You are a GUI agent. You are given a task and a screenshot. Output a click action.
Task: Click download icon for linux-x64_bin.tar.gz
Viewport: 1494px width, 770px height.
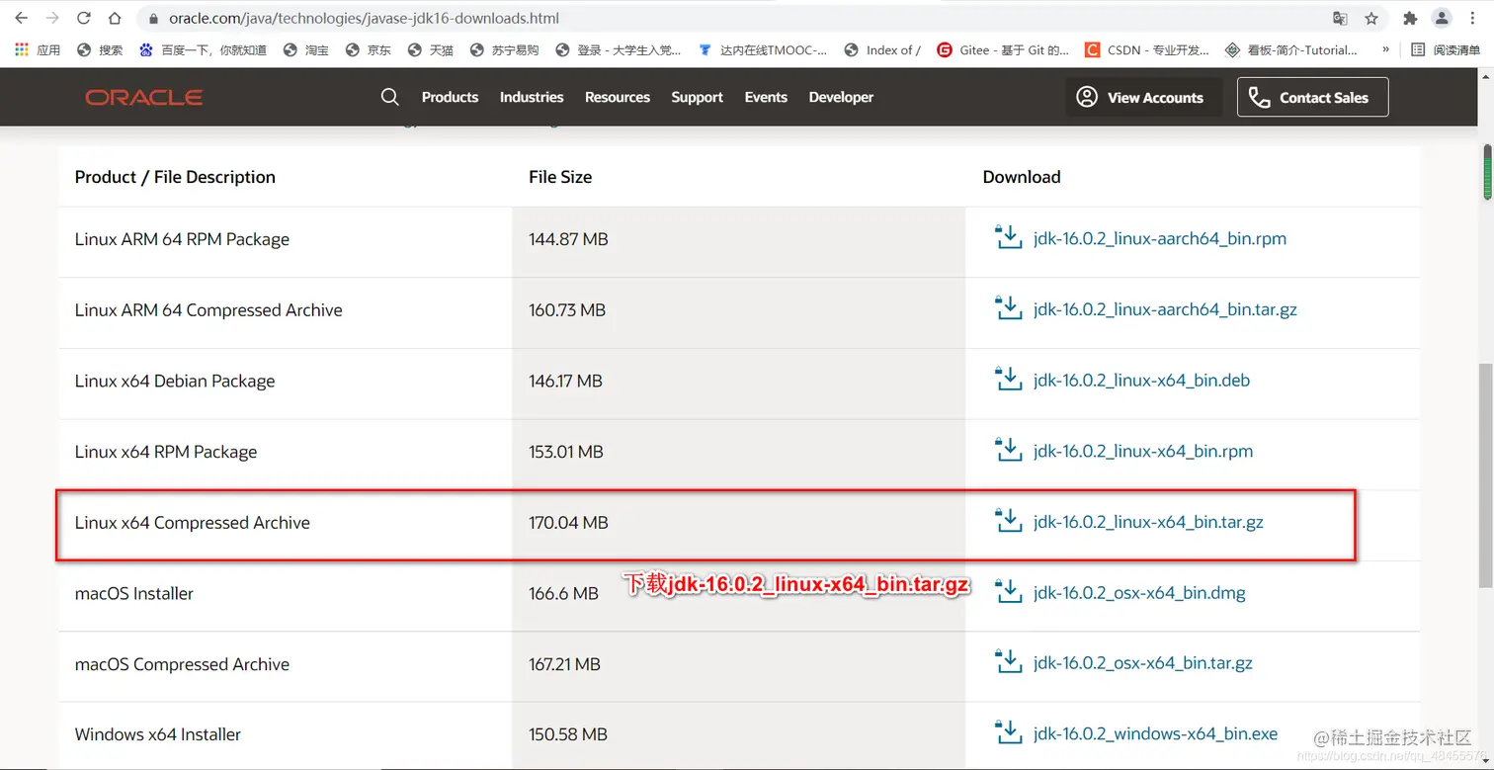coord(1008,522)
